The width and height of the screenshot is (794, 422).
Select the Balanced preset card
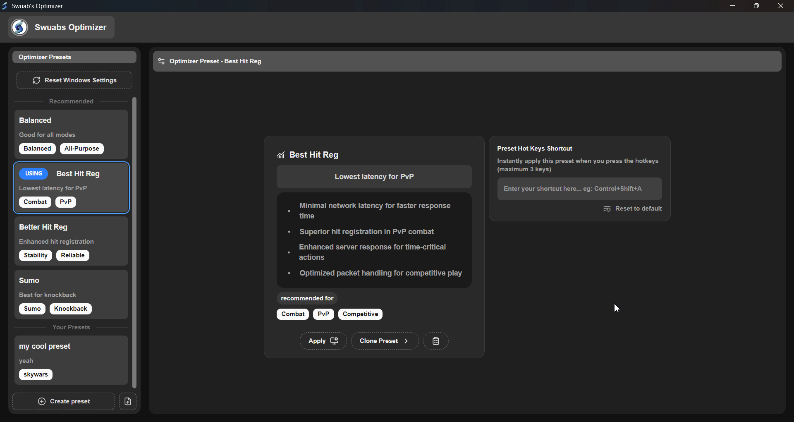[72, 134]
